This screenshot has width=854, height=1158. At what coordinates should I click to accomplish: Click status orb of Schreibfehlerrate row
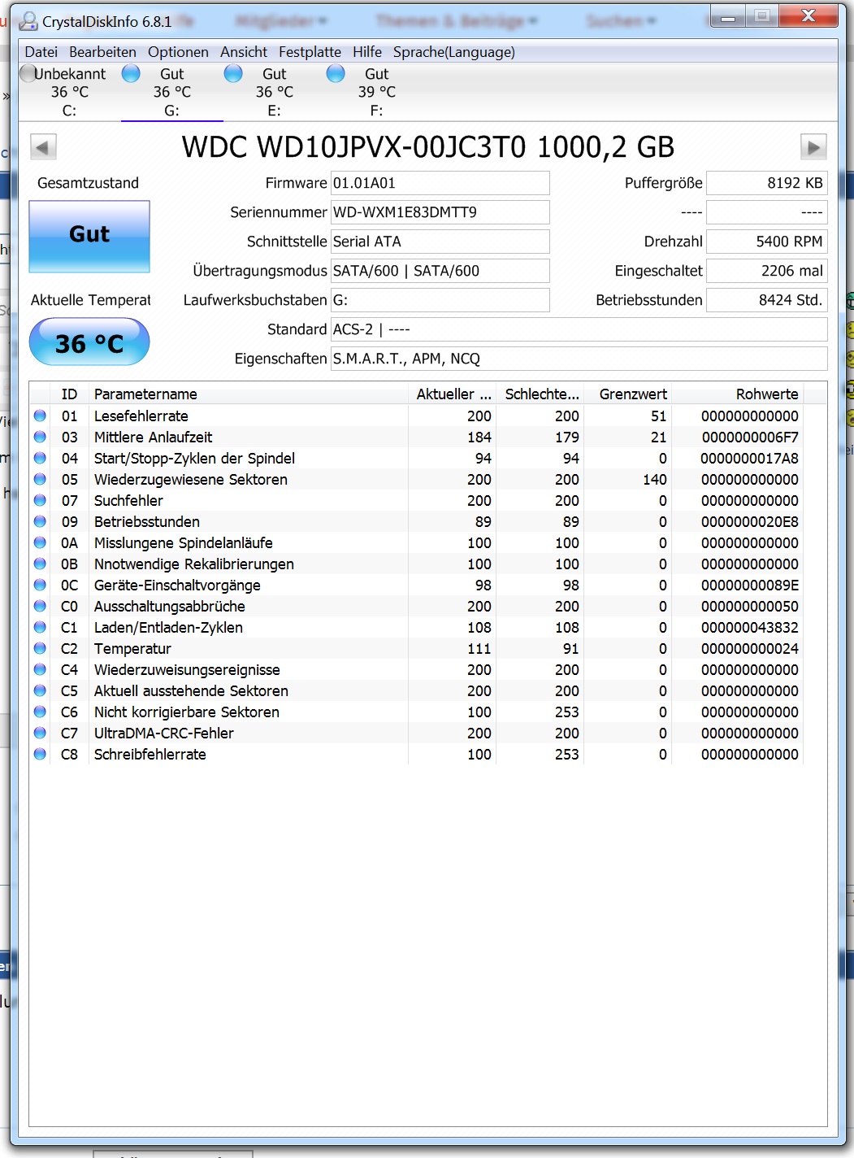tap(40, 754)
